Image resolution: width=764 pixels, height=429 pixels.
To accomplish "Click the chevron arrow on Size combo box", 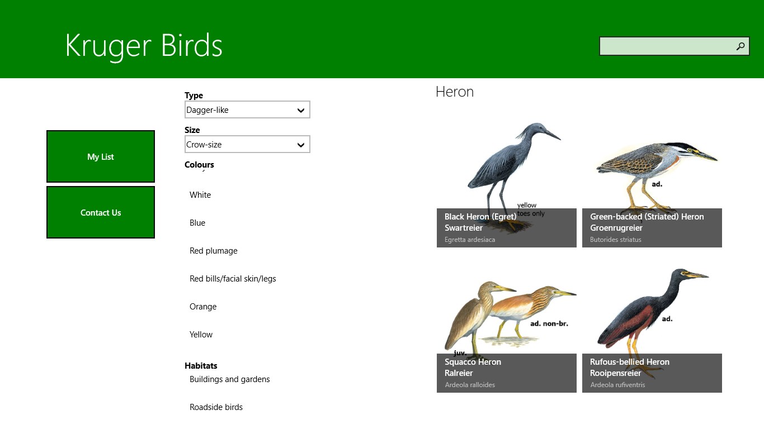I will [301, 145].
